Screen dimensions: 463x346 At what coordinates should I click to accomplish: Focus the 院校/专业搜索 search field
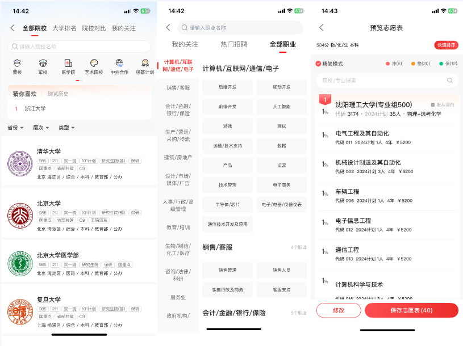tap(387, 81)
